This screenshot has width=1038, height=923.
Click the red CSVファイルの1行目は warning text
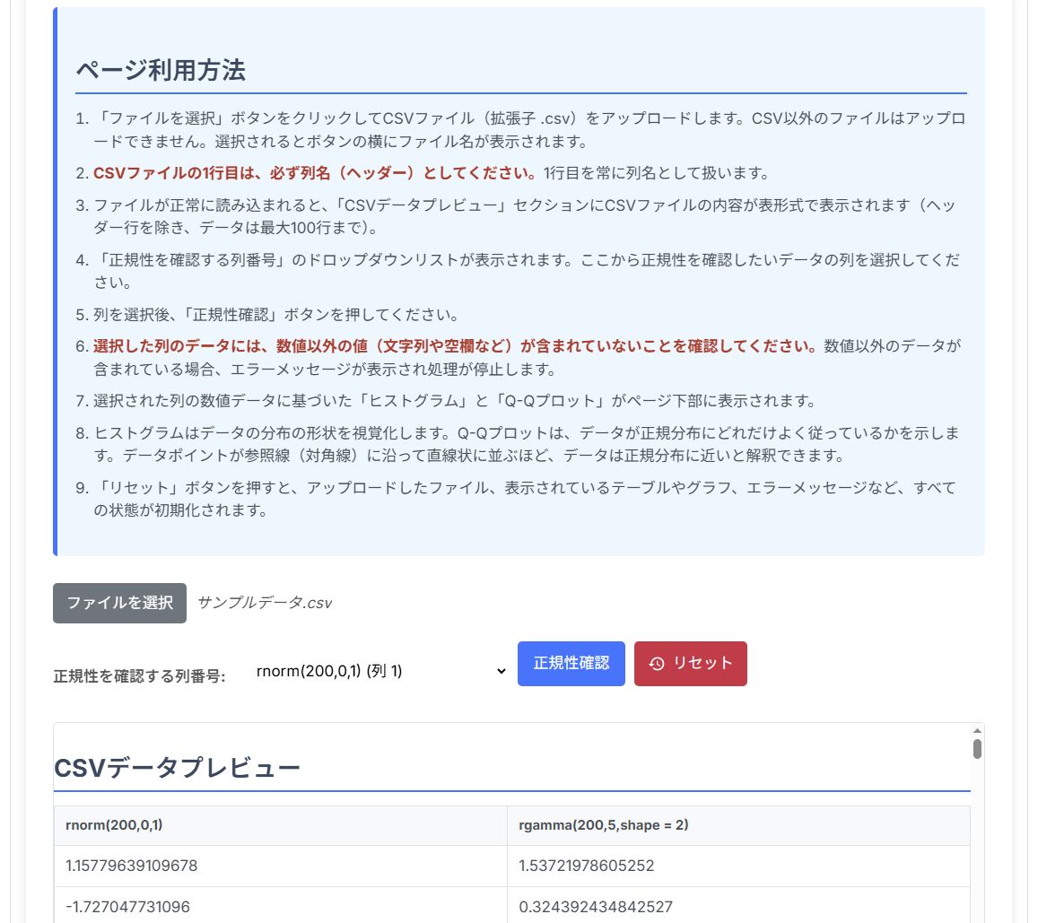(315, 173)
